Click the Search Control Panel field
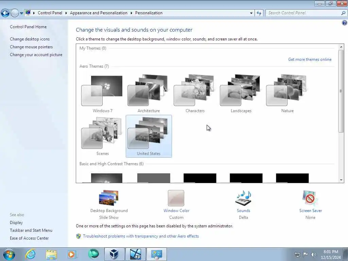348x261 pixels. click(x=303, y=13)
